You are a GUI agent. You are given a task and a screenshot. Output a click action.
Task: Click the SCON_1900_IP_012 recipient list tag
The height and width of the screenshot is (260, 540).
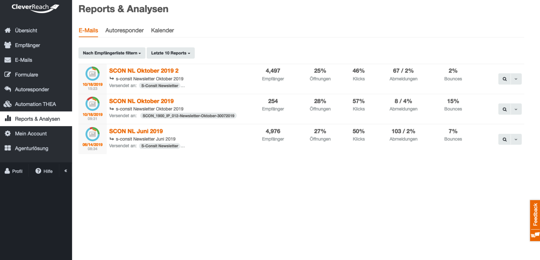point(188,116)
